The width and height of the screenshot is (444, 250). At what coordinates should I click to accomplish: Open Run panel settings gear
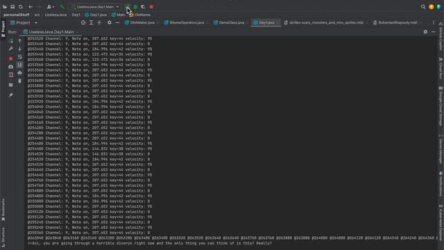(x=425, y=32)
